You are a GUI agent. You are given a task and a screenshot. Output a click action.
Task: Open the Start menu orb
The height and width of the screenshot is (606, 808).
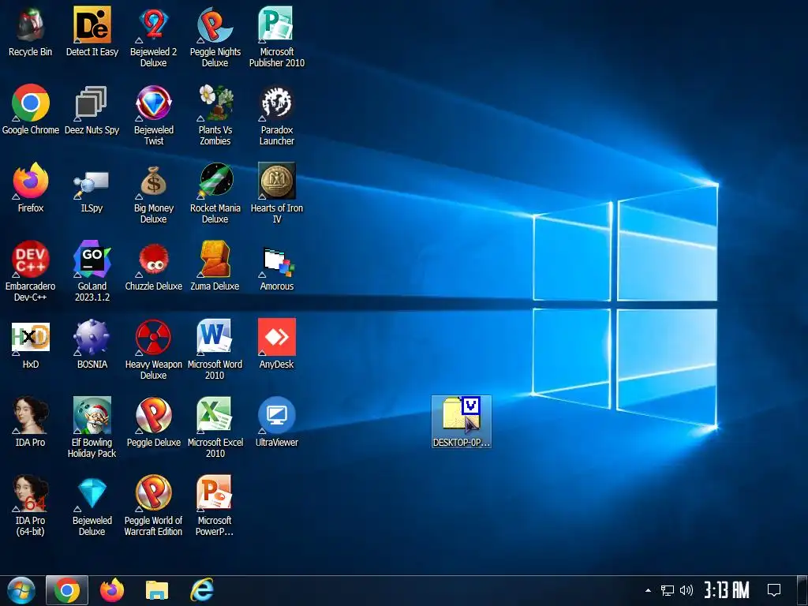21,590
